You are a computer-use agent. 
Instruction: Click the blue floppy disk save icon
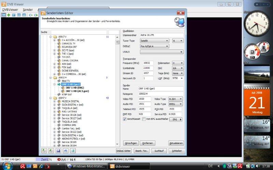tap(58, 151)
